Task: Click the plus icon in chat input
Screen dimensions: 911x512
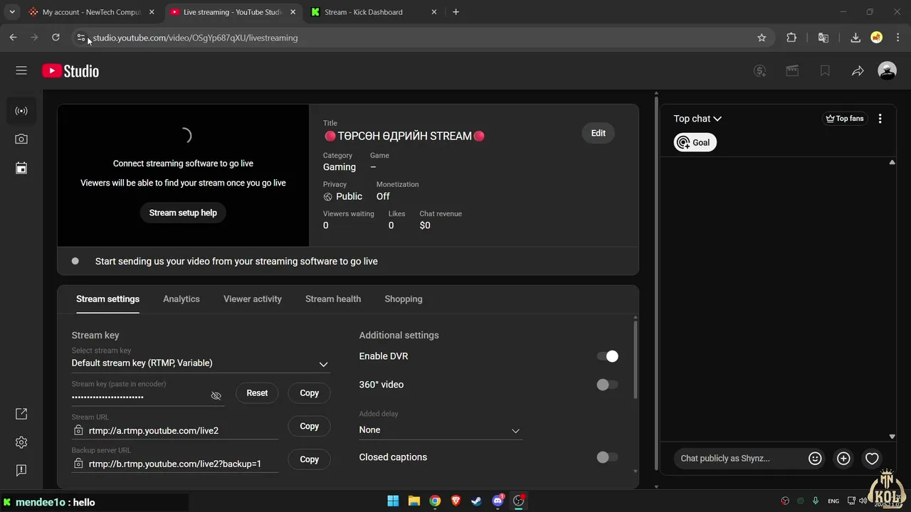Action: (843, 459)
